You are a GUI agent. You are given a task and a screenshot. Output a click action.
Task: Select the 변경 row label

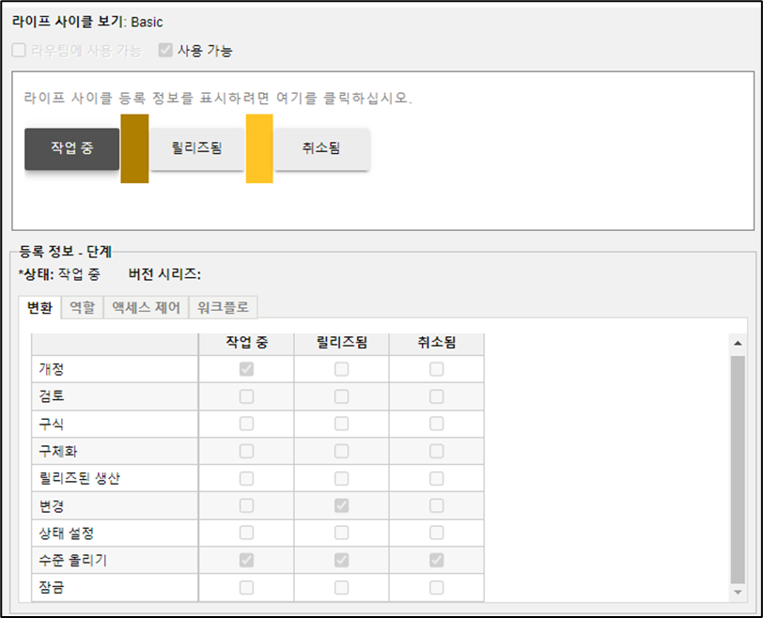click(x=52, y=506)
